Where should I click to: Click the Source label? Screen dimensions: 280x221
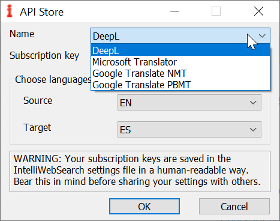point(38,100)
